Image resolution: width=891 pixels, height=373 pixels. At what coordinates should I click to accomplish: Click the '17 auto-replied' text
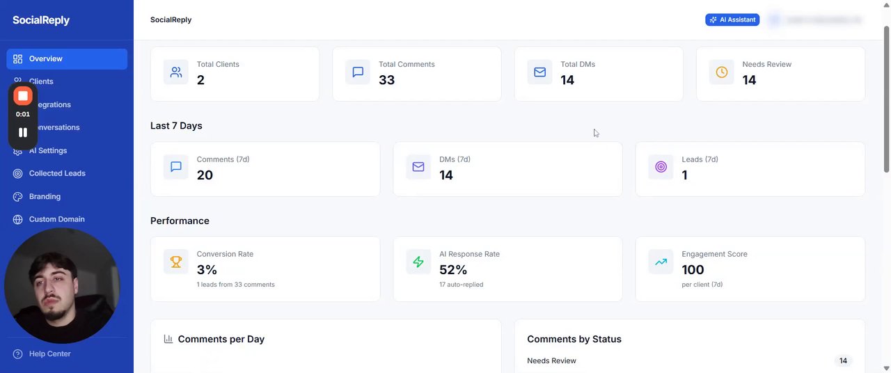point(461,285)
